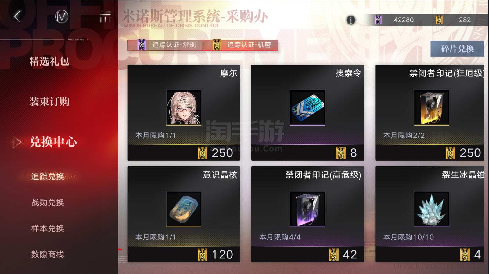Screen dimensions: 489x274
Task: Click the 禁闭者印记(高危级) item icon
Action: tap(307, 209)
